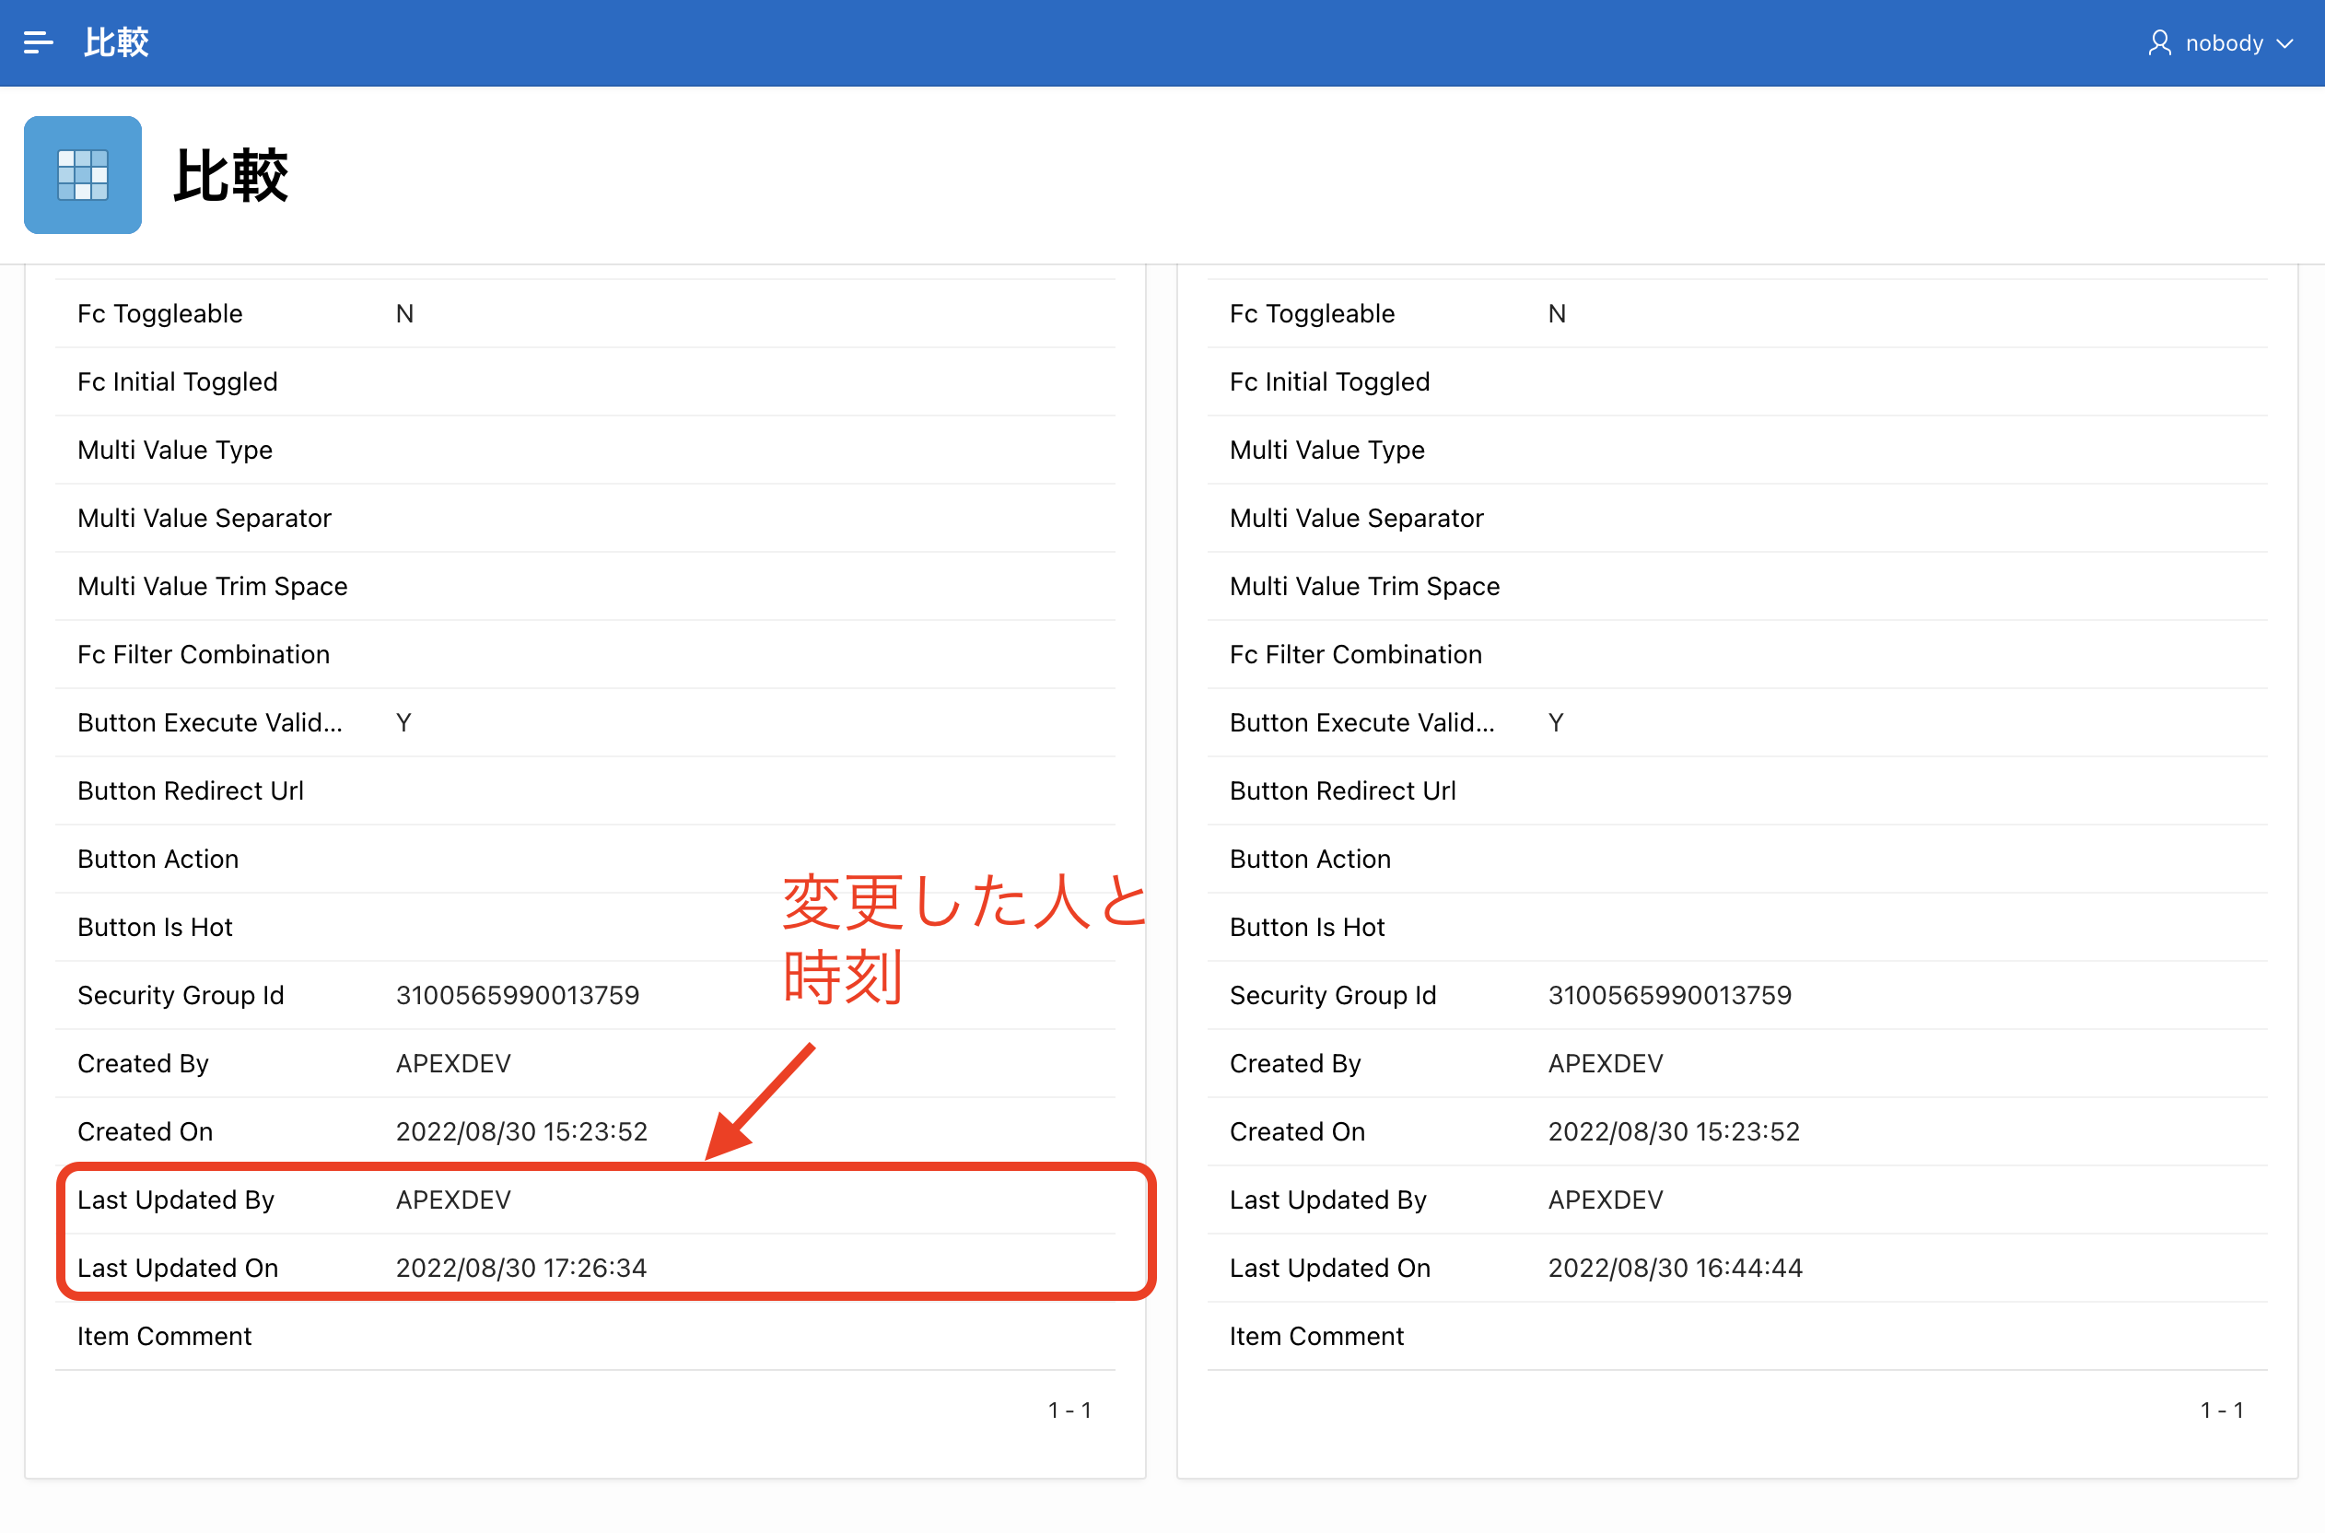Click left Security Group Id value

pyautogui.click(x=517, y=994)
